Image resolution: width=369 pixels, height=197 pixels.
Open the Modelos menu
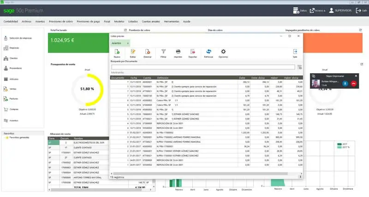click(x=119, y=21)
